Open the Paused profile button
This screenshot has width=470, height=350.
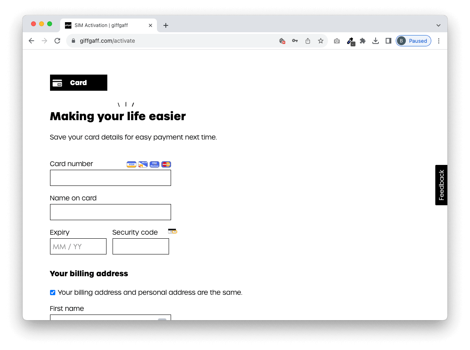point(414,41)
